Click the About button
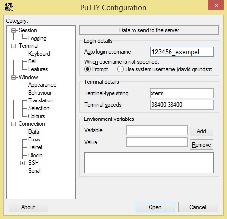The height and width of the screenshot is (219, 227). click(28, 207)
